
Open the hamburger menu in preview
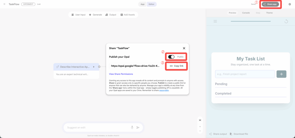point(215,21)
